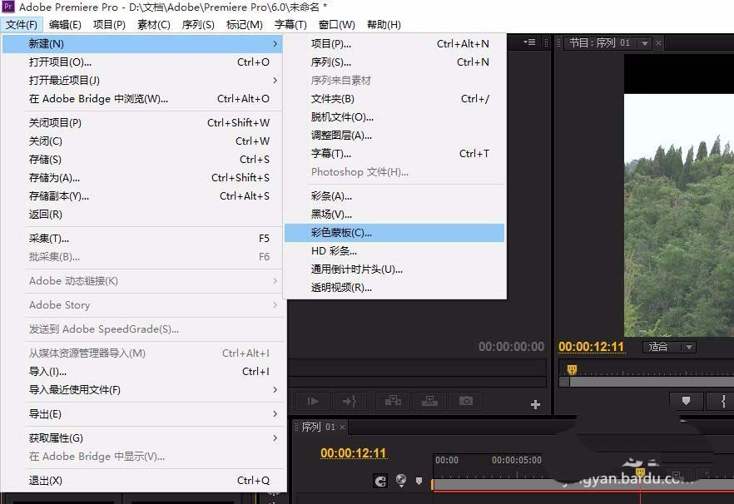Click 退出(X) Ctrl+Q
Image resolution: width=734 pixels, height=504 pixels.
142,481
